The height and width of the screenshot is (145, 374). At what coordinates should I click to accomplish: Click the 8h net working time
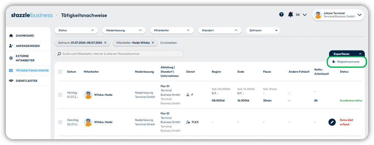(316, 100)
